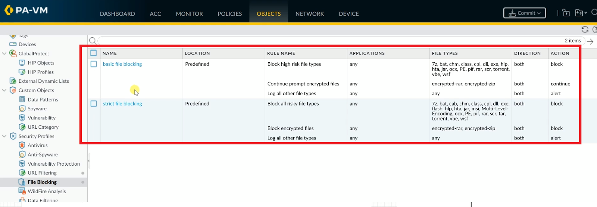This screenshot has height=207, width=597.
Task: Check the basic file blocking row checkbox
Action: point(94,64)
